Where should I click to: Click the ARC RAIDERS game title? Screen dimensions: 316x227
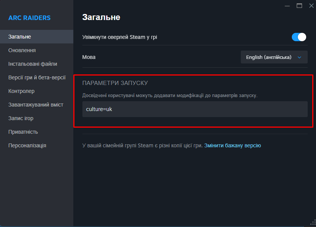pyautogui.click(x=29, y=18)
